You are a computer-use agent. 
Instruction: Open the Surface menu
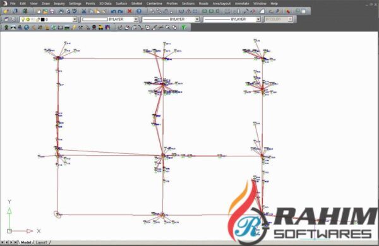pyautogui.click(x=121, y=4)
